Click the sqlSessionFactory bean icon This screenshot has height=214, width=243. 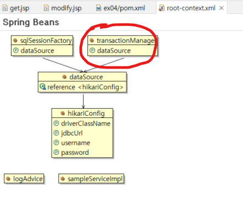coord(15,41)
